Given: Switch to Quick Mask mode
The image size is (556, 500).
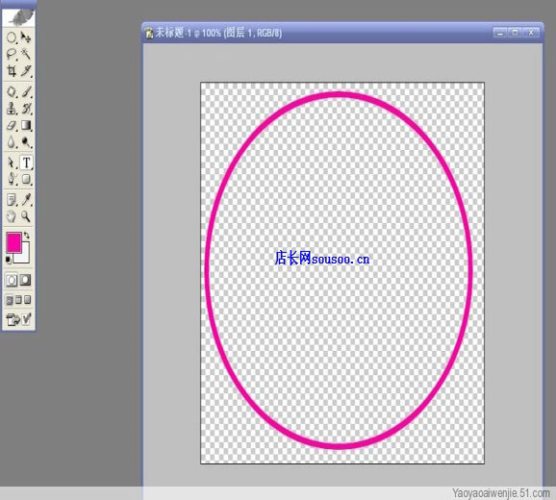Looking at the screenshot, I should tap(25, 281).
